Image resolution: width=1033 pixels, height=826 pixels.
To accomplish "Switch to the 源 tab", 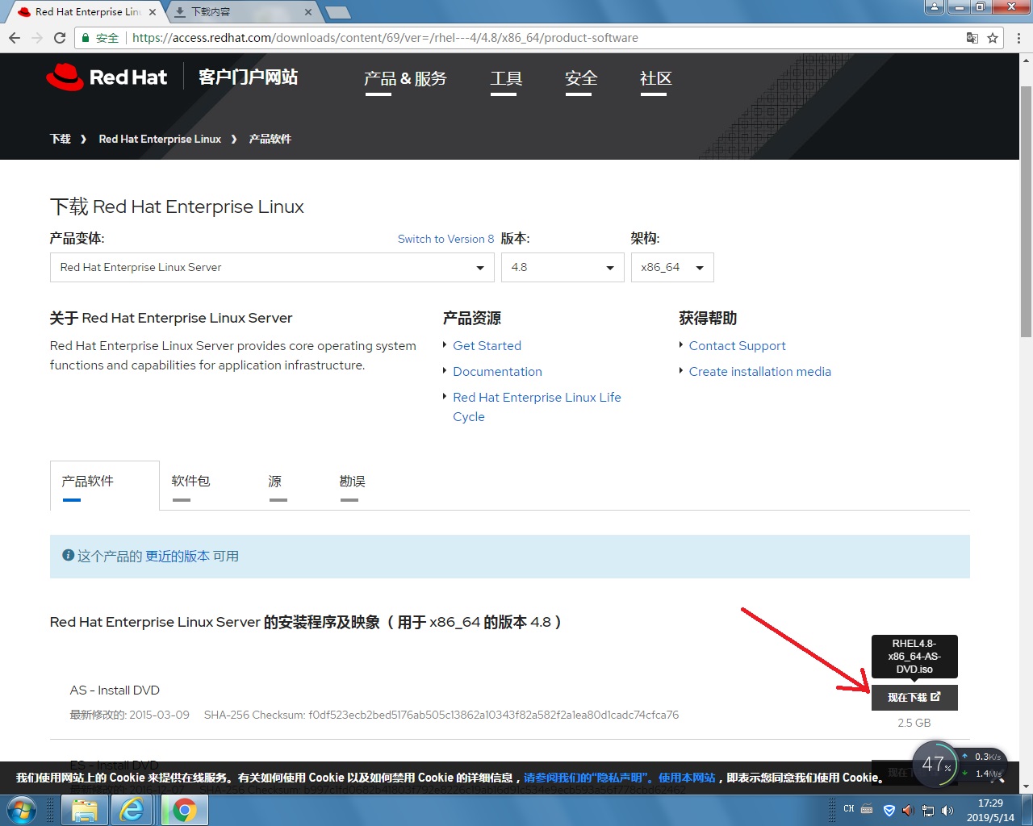I will tap(275, 482).
